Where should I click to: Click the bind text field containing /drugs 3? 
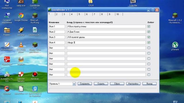106,43
